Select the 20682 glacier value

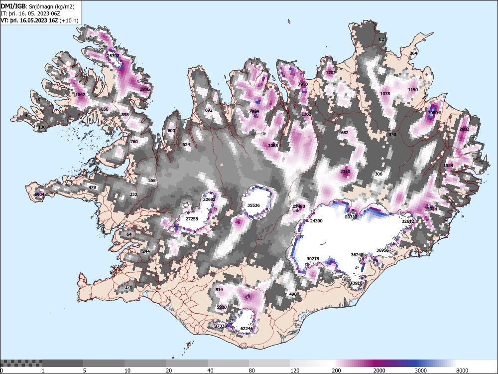(209, 200)
